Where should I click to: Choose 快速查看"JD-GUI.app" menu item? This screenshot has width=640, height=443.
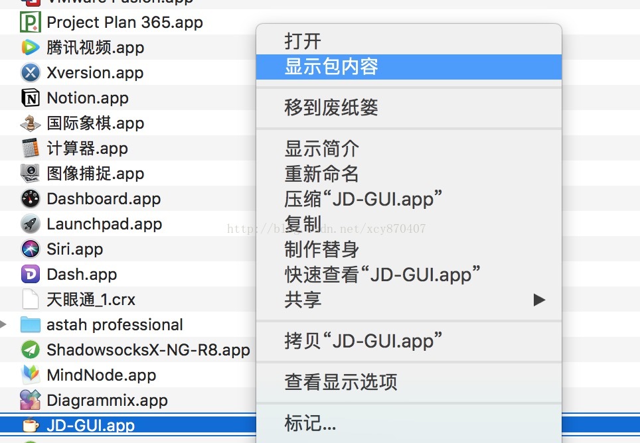point(408,275)
